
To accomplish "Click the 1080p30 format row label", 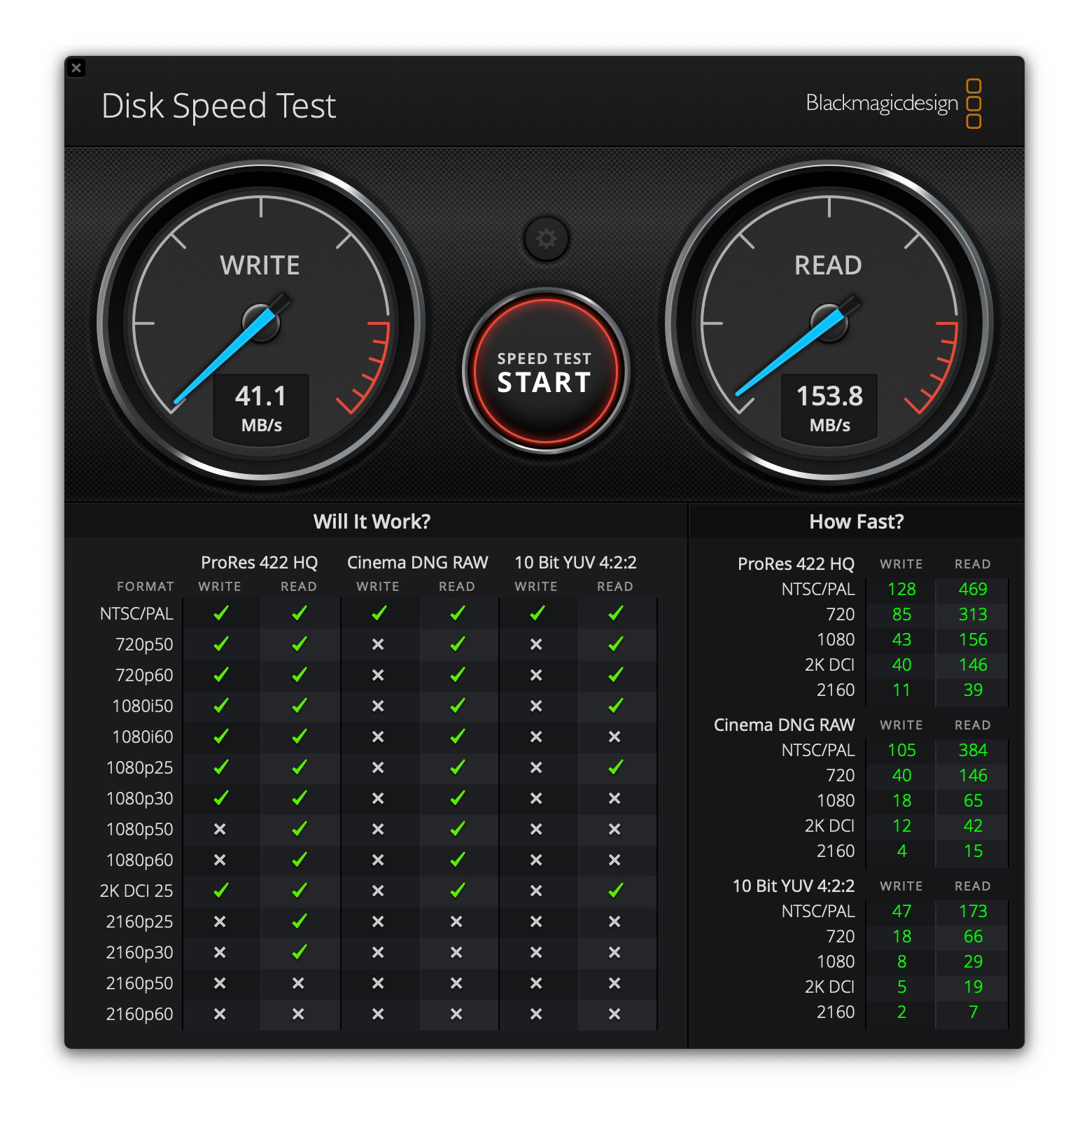I will [x=139, y=799].
